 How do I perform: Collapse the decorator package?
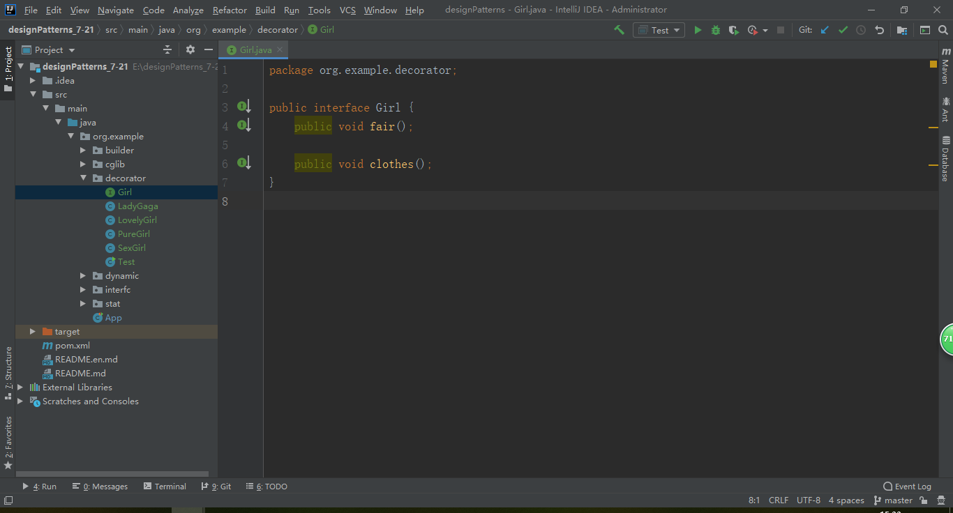tap(83, 178)
